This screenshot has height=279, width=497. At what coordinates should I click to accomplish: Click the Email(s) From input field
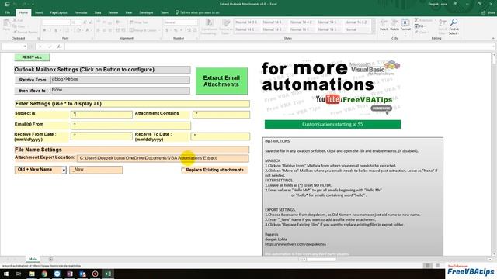[130, 126]
